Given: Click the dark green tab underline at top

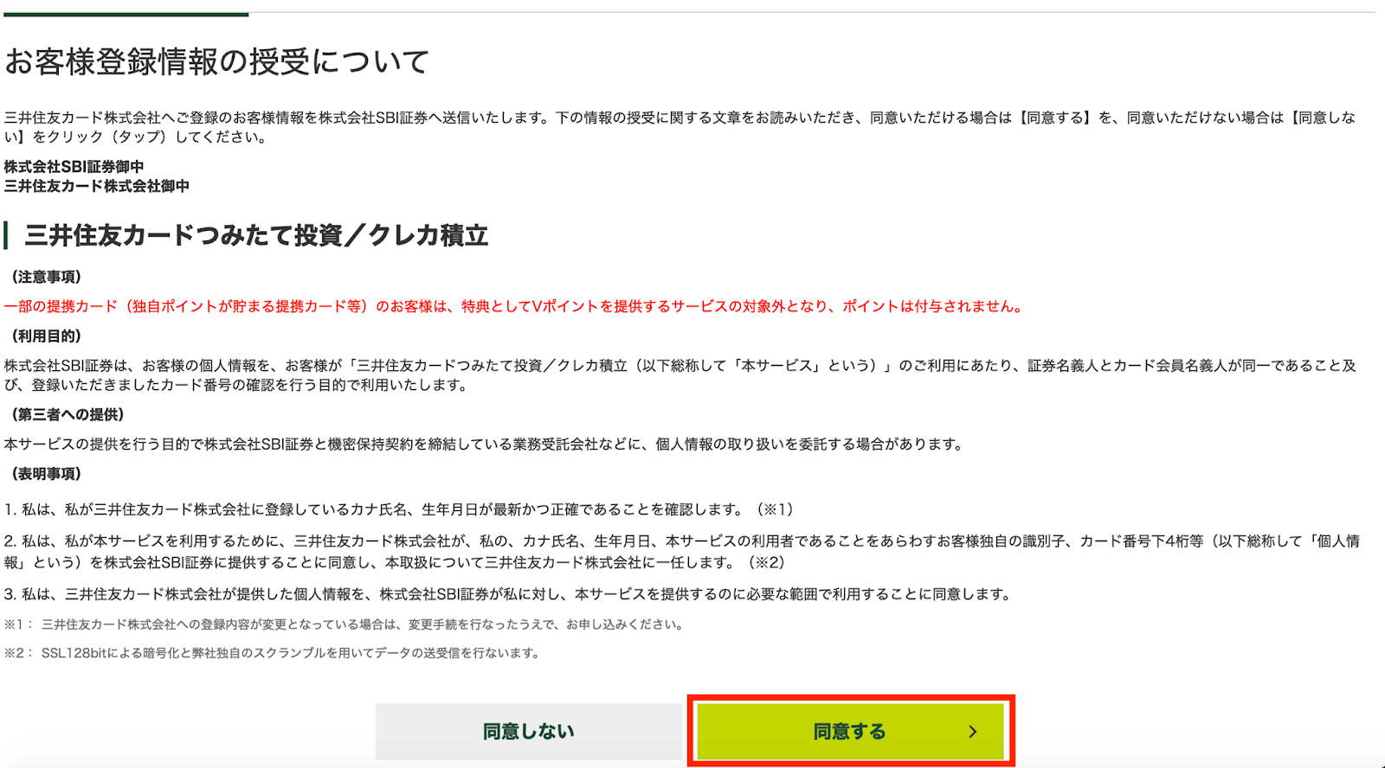Looking at the screenshot, I should [125, 14].
